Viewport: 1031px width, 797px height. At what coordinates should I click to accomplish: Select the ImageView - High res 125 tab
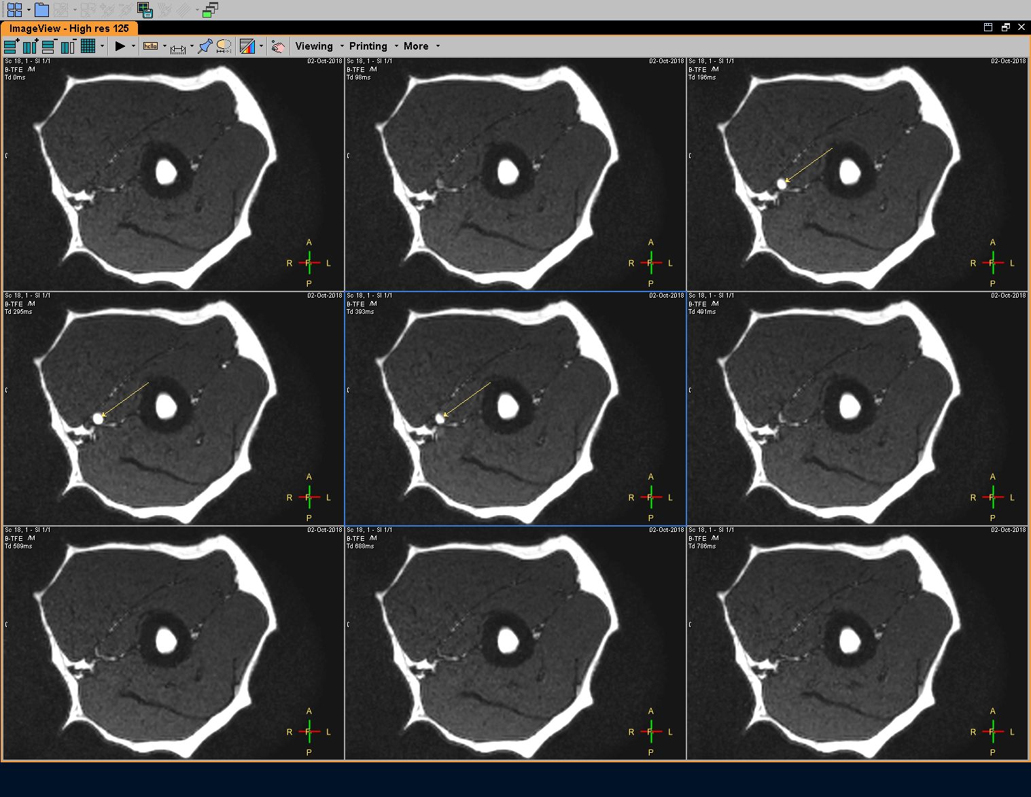coord(69,29)
